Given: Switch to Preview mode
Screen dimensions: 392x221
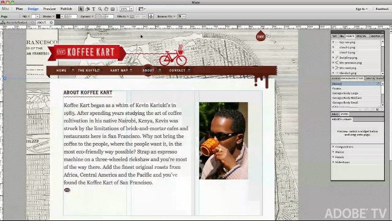Looking at the screenshot, I should 49,9.
